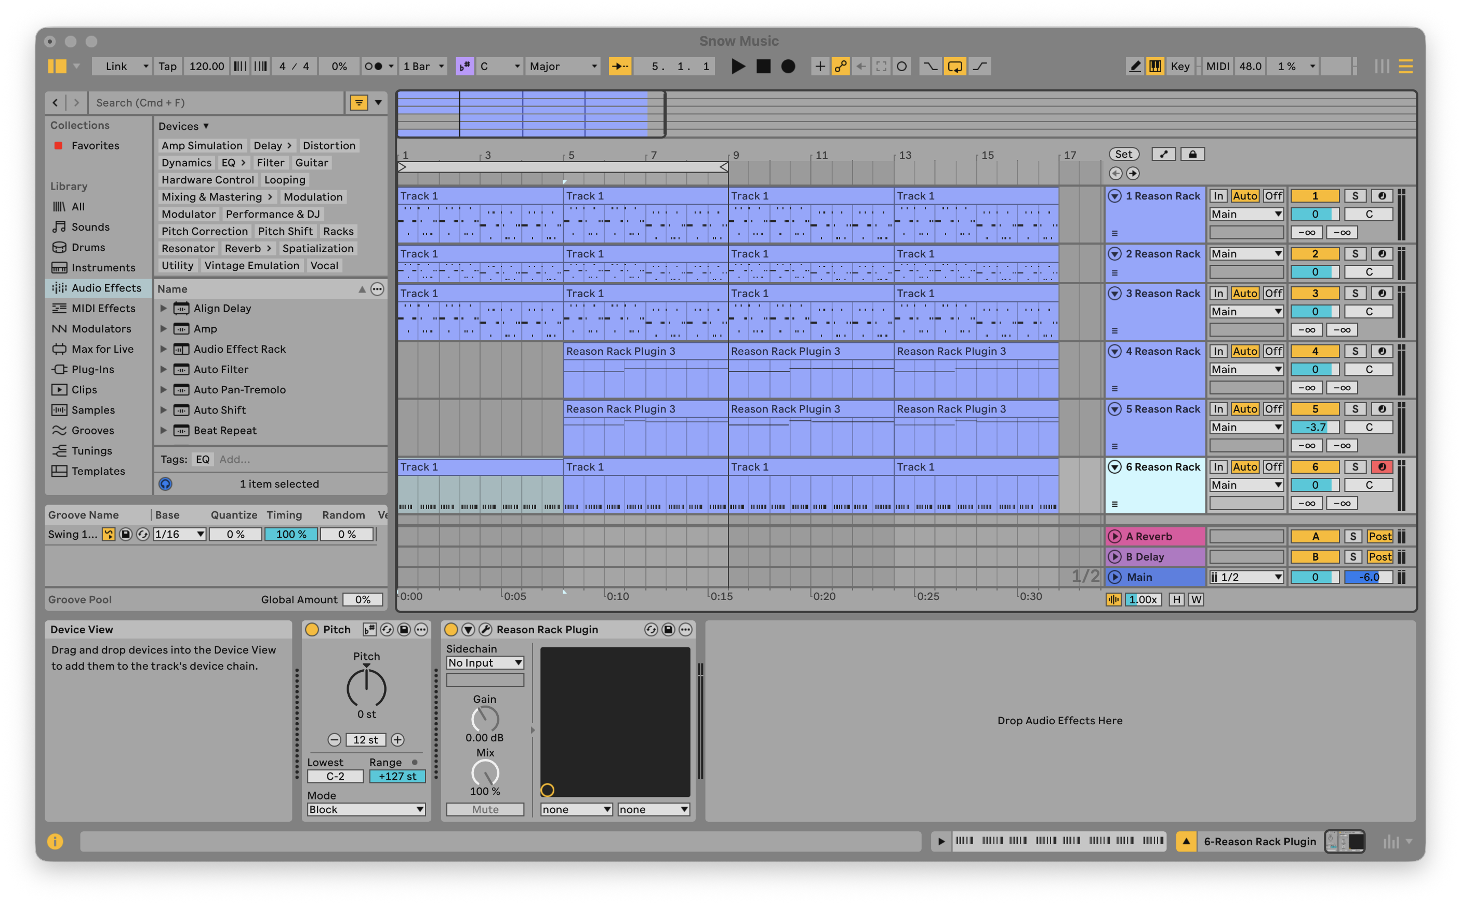This screenshot has height=905, width=1461.
Task: Click the browser search field
Action: pos(216,102)
